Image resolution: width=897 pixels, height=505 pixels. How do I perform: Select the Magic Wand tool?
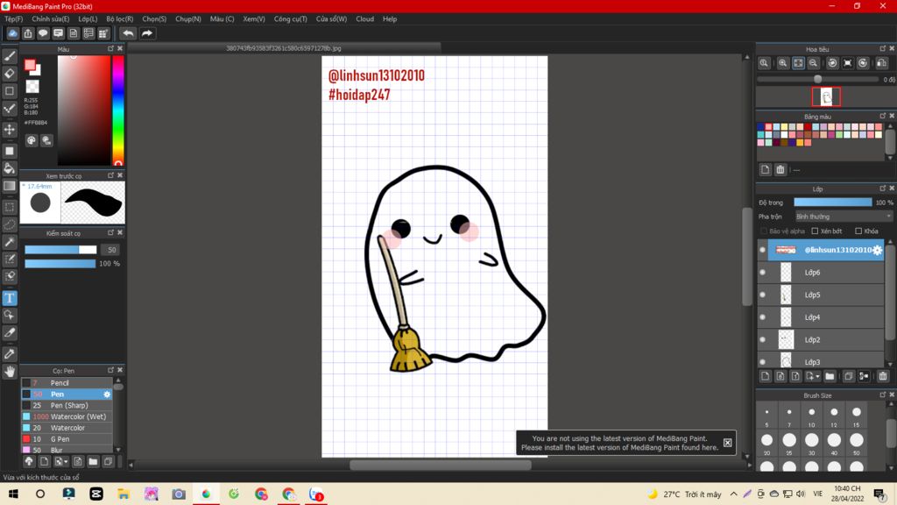tap(10, 242)
